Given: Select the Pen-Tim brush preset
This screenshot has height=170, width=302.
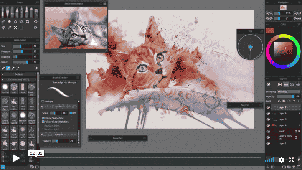Looking at the screenshot, I should (5, 88).
